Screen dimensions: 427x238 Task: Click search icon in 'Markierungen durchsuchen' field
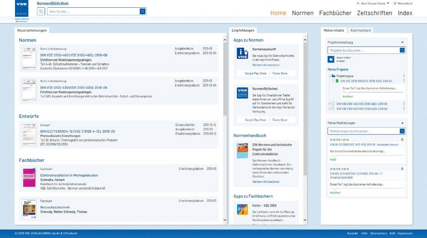tap(402, 131)
